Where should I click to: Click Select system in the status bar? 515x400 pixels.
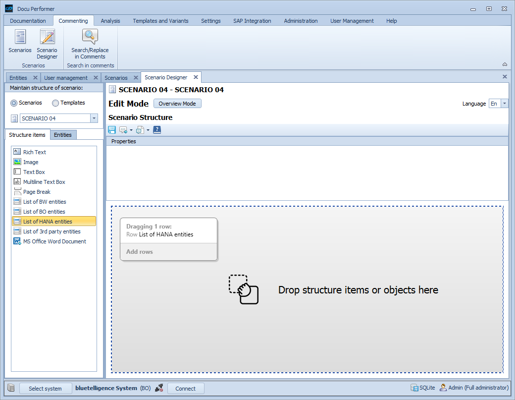click(x=46, y=388)
